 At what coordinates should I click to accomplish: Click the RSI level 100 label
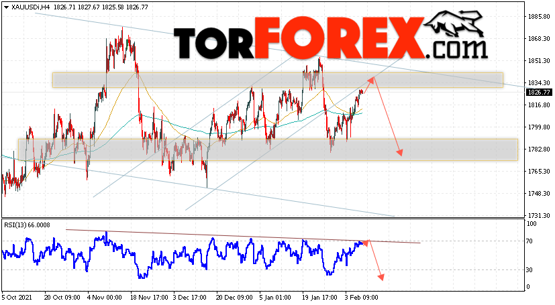[x=532, y=224]
